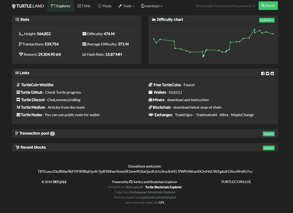Switch to the TXNs tab

(84, 6)
